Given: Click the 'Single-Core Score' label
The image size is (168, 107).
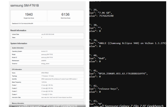Looking at the screenshot, I should (29, 18).
